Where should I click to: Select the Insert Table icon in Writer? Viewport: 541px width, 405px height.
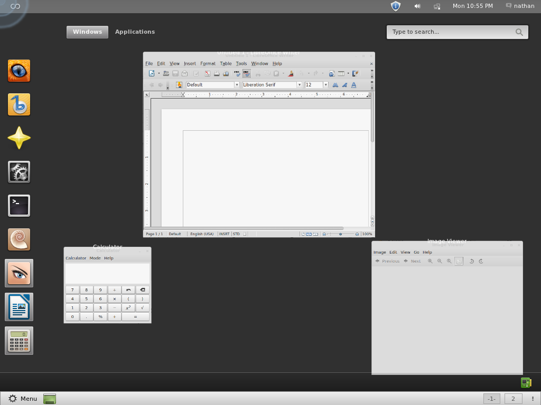[341, 73]
